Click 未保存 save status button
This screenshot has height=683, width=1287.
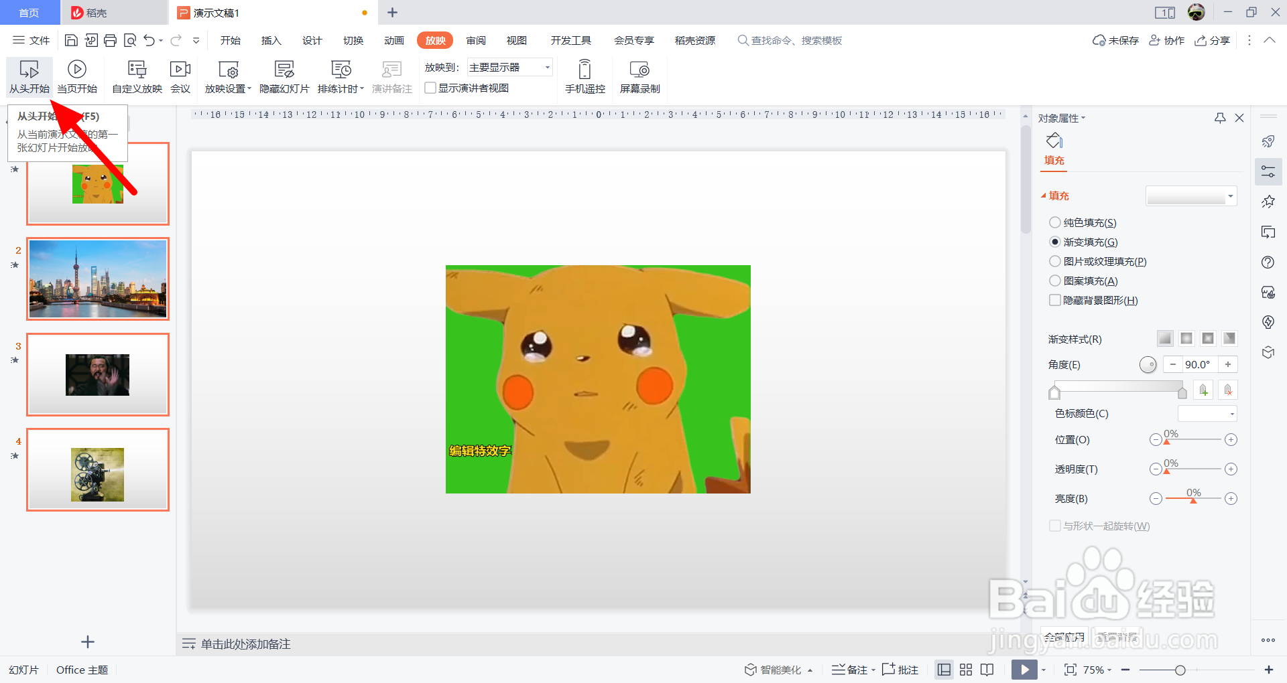click(1116, 40)
